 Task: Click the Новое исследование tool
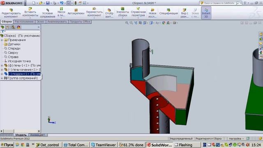pyautogui.click(x=152, y=13)
